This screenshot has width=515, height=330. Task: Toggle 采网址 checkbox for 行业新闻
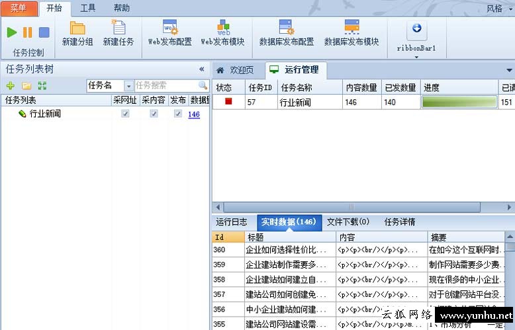125,114
